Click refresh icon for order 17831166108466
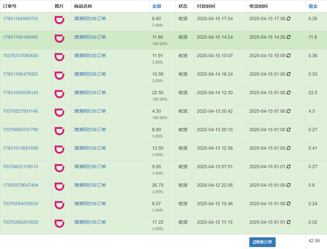Viewport: 327px width, 249px height. pyautogui.click(x=289, y=37)
